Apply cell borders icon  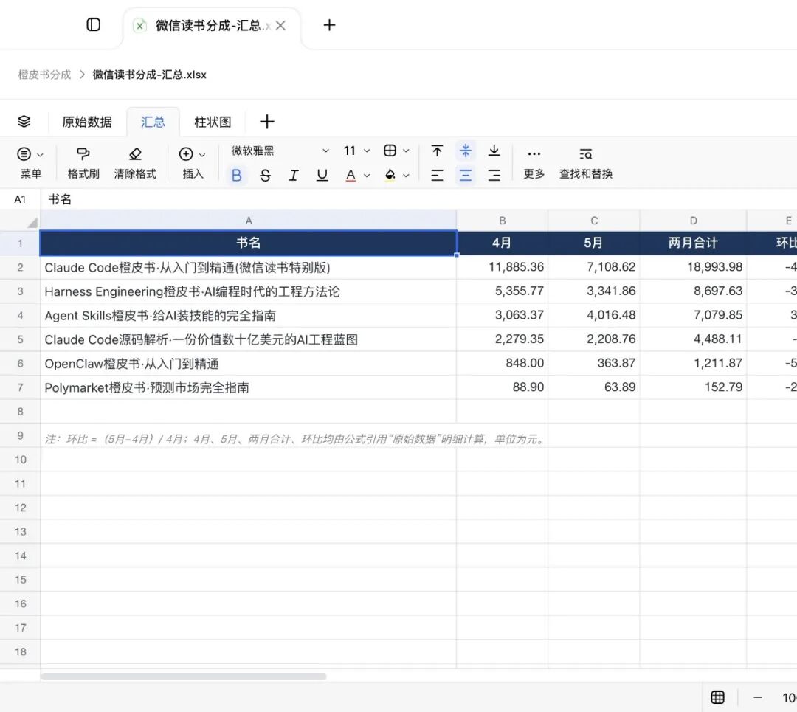[390, 151]
